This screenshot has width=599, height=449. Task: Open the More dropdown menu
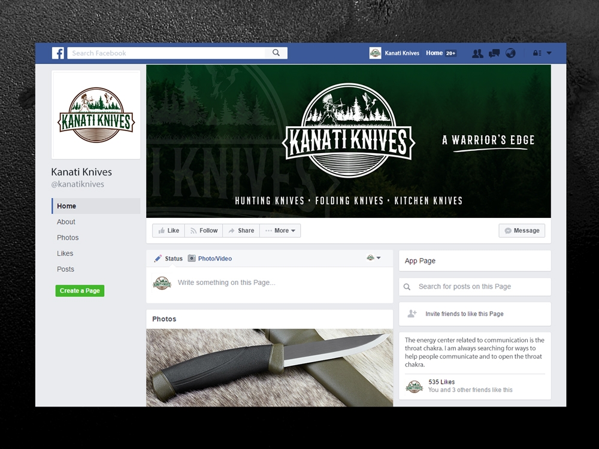pos(280,230)
